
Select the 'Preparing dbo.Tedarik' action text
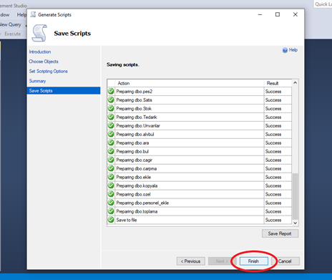(137, 117)
